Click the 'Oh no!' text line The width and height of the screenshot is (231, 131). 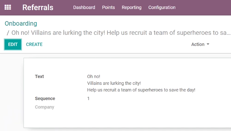coord(94,76)
